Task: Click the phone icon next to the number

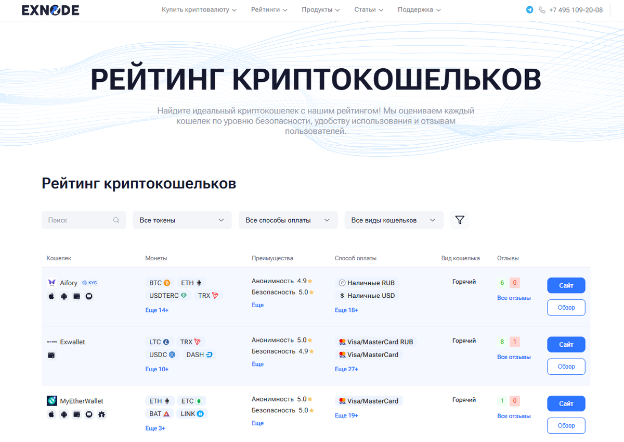Action: pyautogui.click(x=542, y=10)
